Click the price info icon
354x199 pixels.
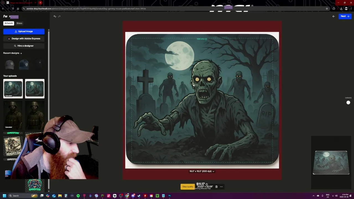coord(207,184)
